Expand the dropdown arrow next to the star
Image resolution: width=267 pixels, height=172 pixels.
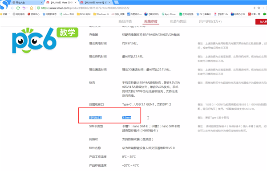coord(263,8)
